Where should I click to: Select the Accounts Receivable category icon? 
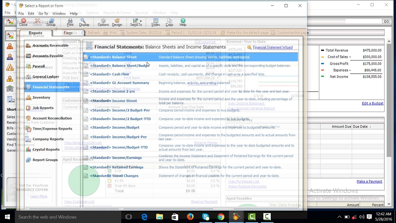(28, 46)
